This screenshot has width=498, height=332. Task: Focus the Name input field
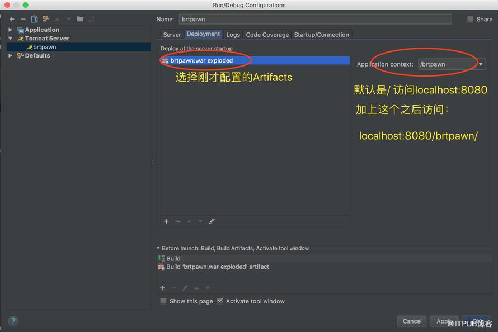(315, 19)
